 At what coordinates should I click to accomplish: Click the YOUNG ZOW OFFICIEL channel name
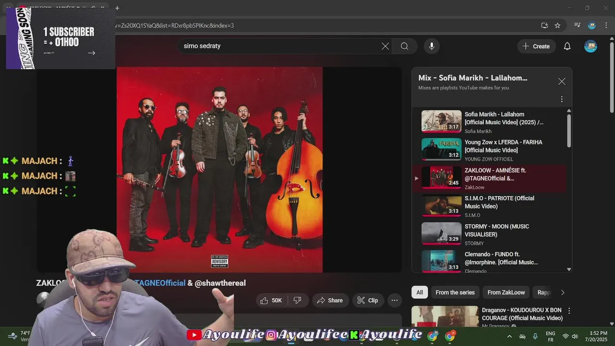[489, 159]
